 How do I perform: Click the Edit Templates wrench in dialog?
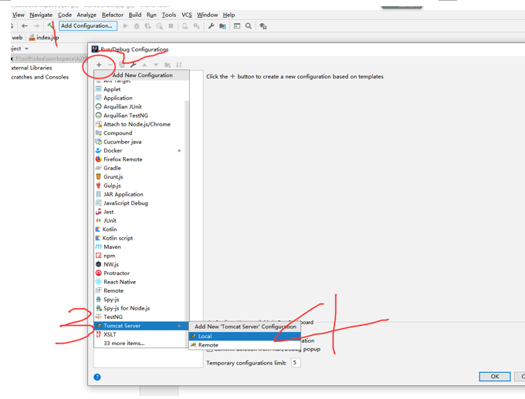(x=133, y=65)
